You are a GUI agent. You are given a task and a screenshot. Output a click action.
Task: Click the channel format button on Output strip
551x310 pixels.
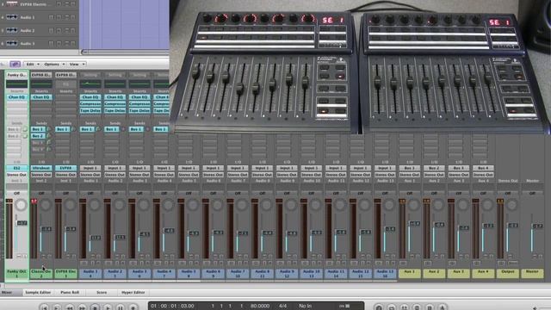point(501,263)
